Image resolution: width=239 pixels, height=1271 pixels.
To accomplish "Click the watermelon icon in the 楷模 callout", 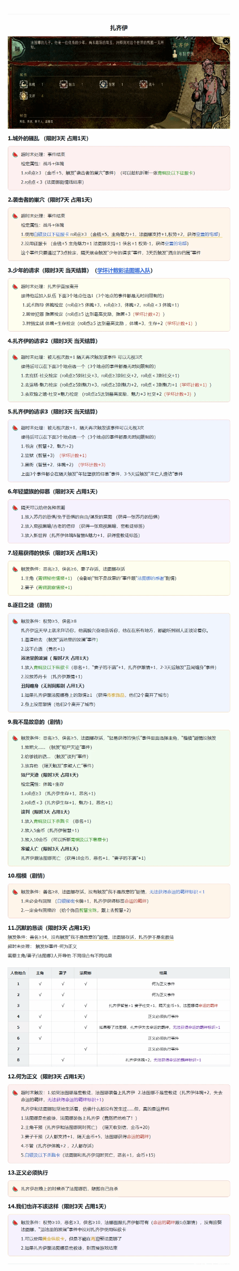I will pyautogui.click(x=15, y=891).
